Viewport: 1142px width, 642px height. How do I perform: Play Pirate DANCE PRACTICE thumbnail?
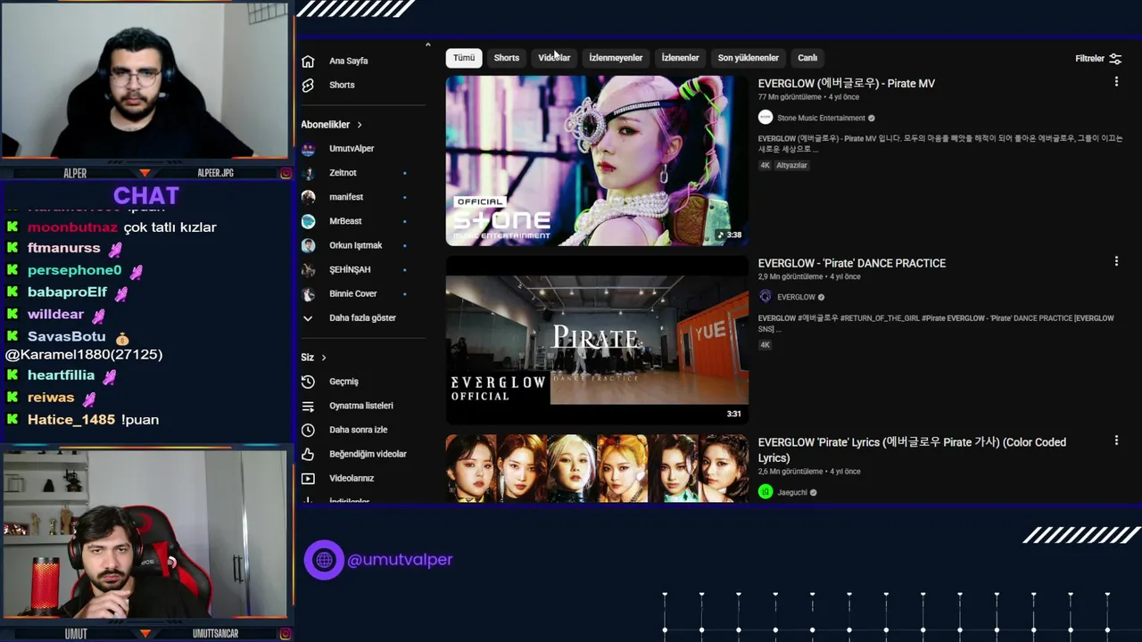tap(597, 340)
